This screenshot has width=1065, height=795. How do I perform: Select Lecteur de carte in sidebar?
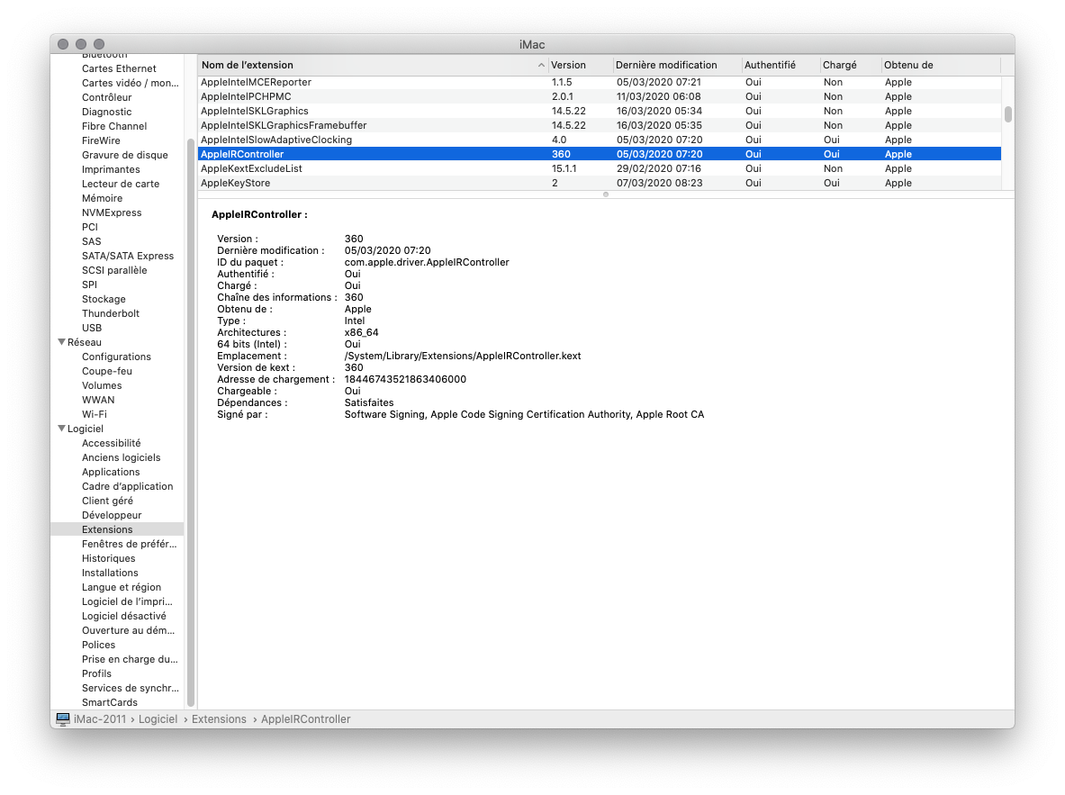(x=121, y=184)
